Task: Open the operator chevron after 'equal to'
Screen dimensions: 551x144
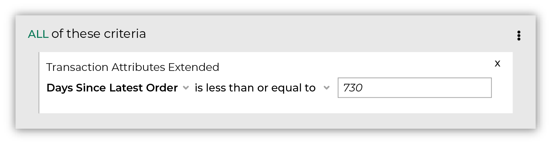Action: pyautogui.click(x=326, y=88)
